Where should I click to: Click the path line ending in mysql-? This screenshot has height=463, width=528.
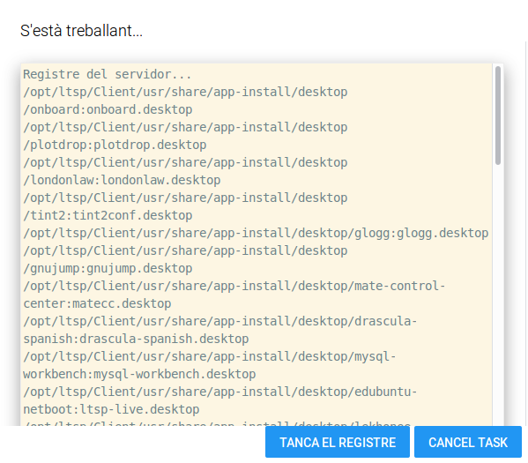[210, 356]
